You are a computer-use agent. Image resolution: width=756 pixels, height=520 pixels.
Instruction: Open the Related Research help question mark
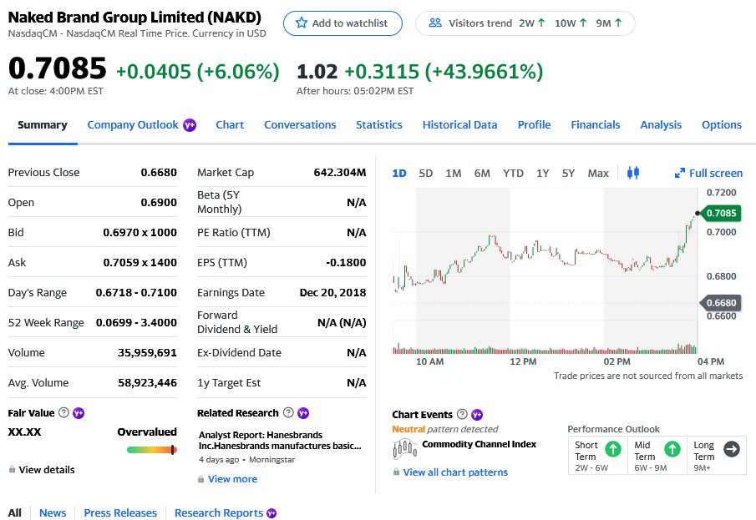click(288, 412)
